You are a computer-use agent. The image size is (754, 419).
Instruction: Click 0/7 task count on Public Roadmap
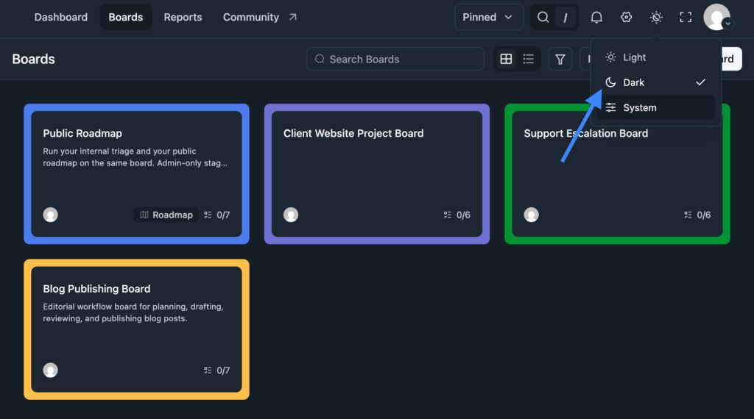[217, 215]
